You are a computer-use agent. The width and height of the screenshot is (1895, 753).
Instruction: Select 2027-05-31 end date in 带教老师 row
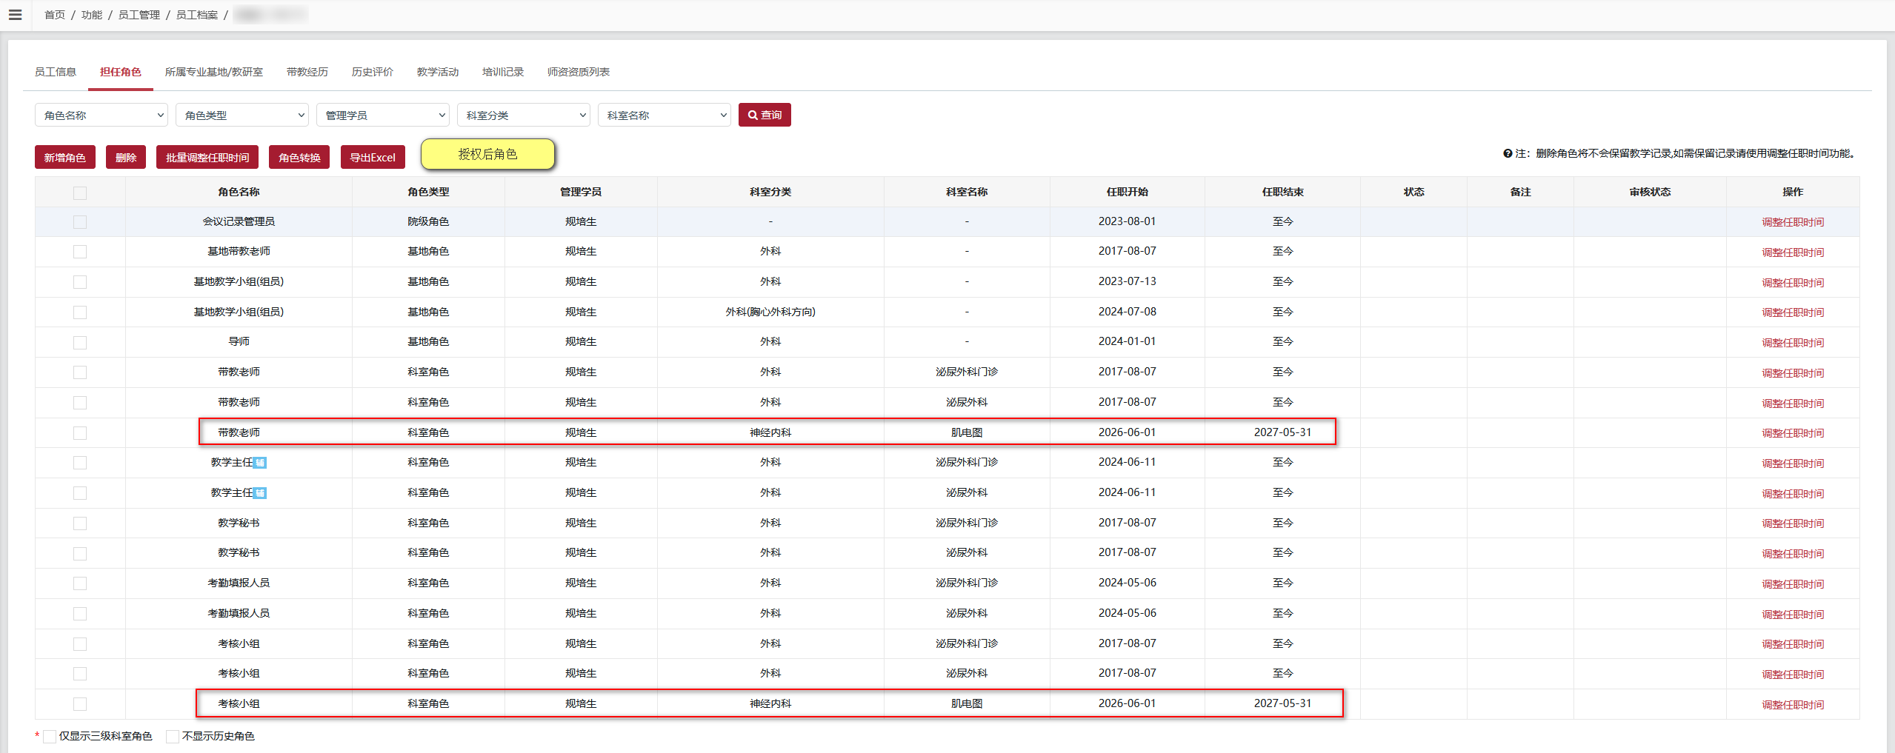click(1282, 432)
